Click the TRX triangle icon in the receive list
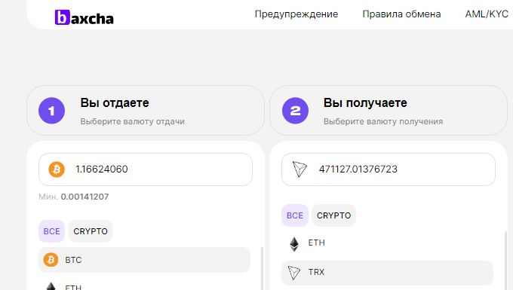513x290 pixels. pyautogui.click(x=293, y=273)
